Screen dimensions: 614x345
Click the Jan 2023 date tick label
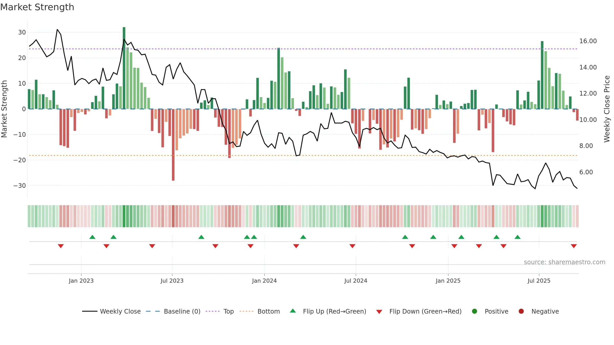81,281
